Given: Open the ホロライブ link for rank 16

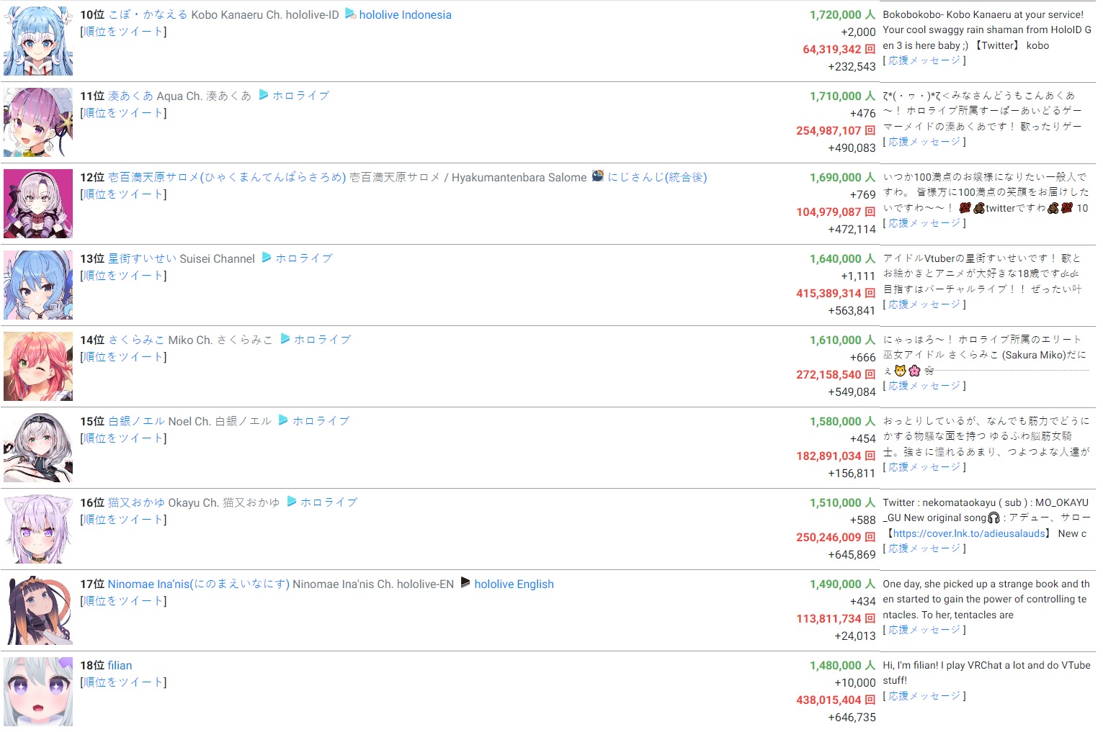Looking at the screenshot, I should click(x=329, y=502).
